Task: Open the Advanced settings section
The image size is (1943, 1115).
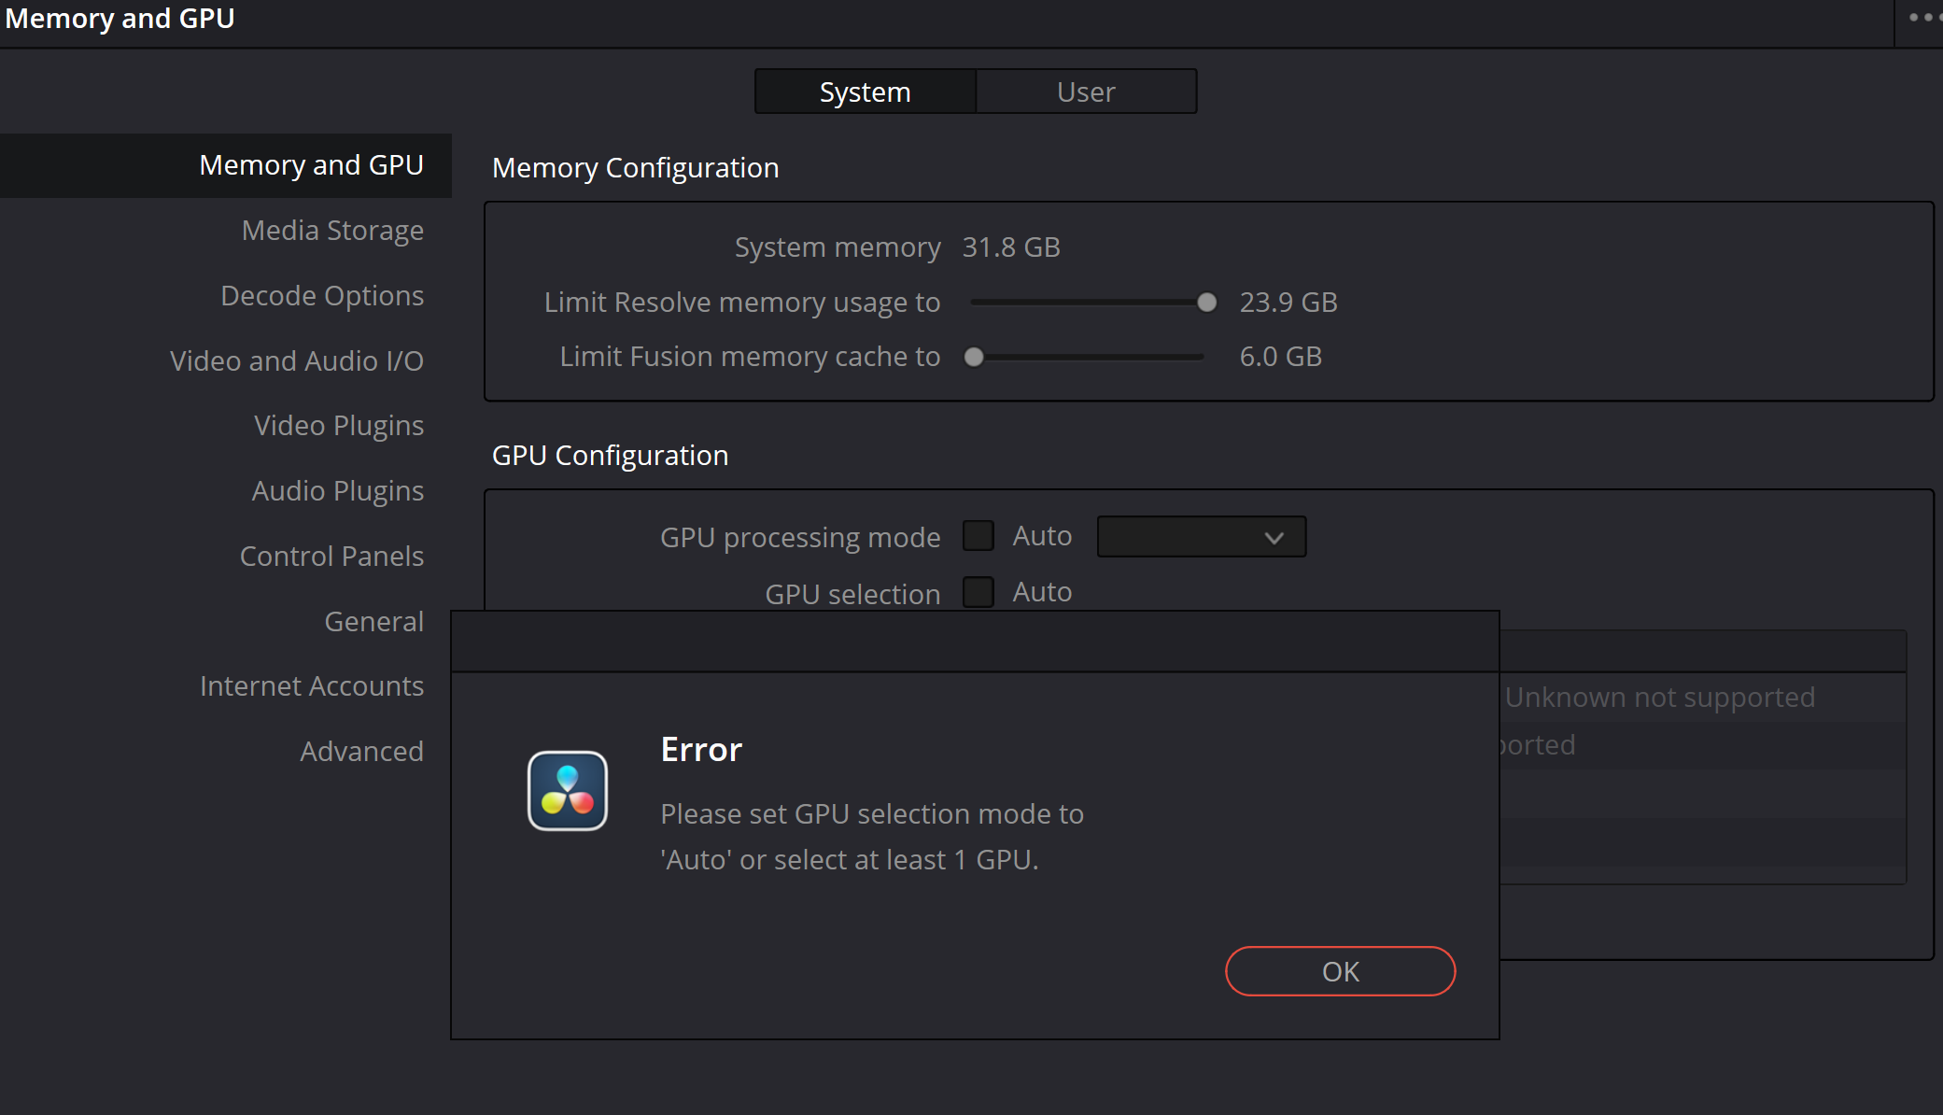Action: pos(361,752)
